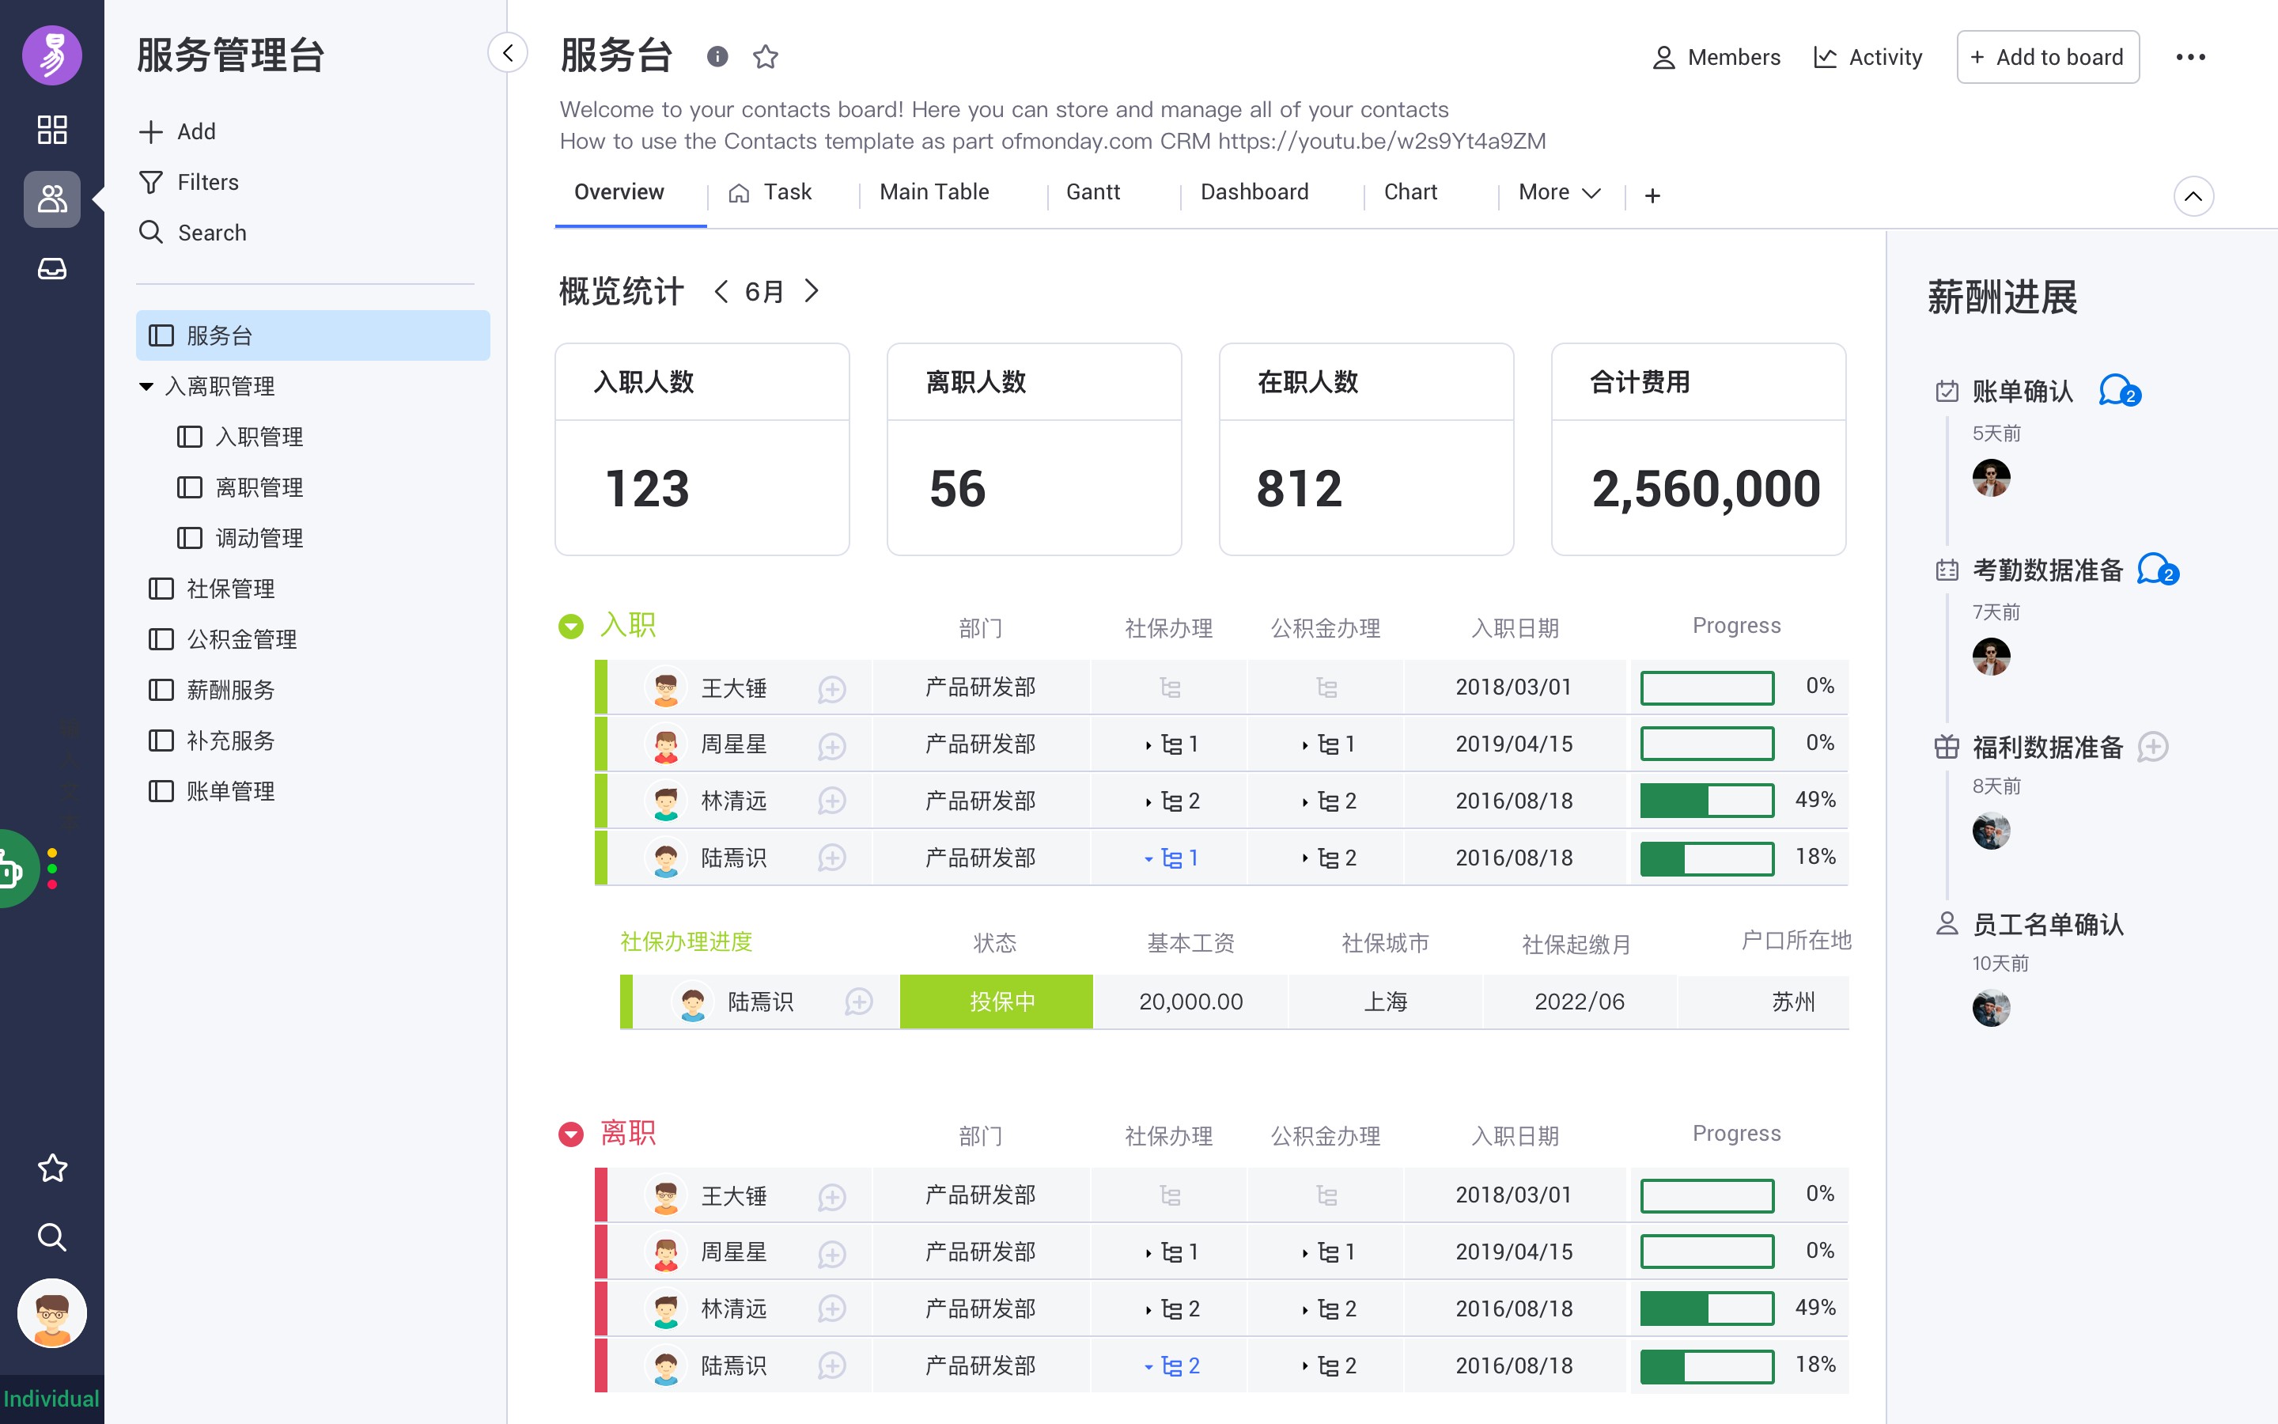Switch to the Gantt tab
Screen dimensions: 2278x1424
[x=1092, y=192]
